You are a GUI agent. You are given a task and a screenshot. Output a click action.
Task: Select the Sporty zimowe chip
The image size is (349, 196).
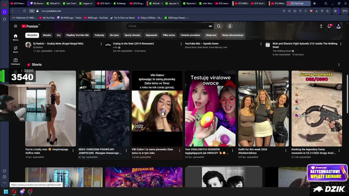[132, 35]
